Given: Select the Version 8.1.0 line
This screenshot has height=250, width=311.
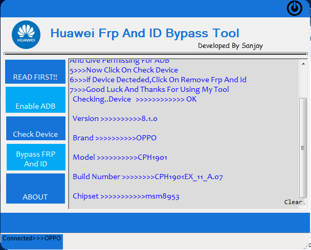Looking at the screenshot, I should coord(115,118).
